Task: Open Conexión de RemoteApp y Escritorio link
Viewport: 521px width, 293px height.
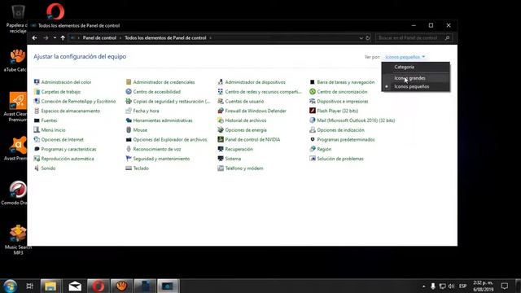Action: 78,101
